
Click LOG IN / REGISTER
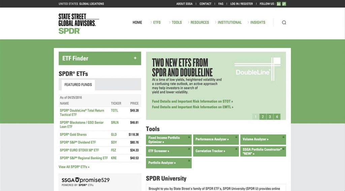(241, 4)
